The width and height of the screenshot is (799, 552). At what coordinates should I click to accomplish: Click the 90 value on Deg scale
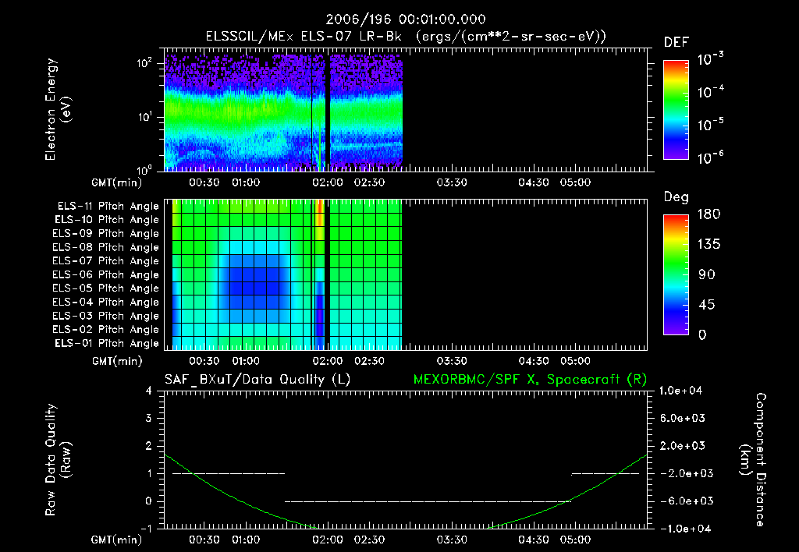707,274
